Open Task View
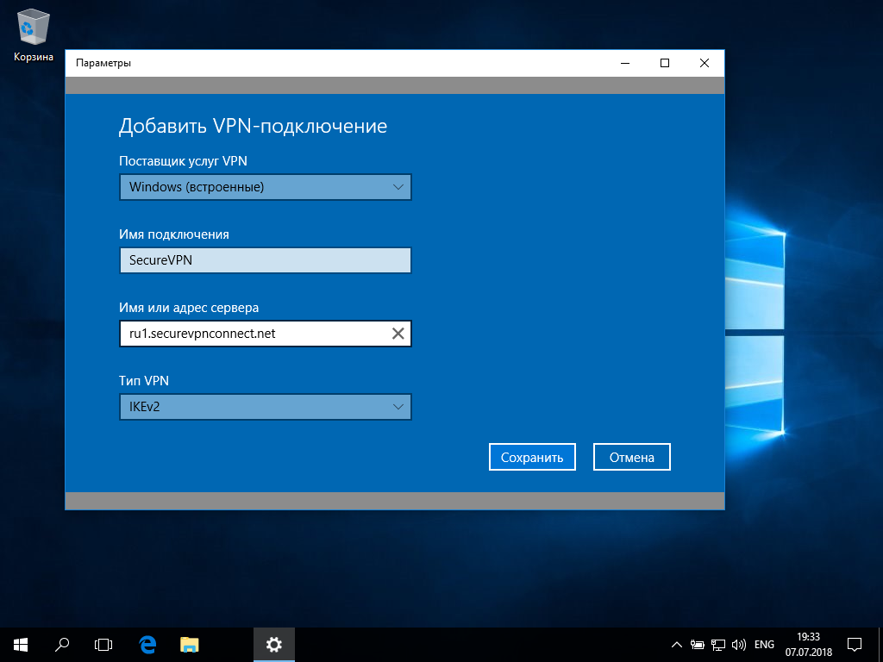The height and width of the screenshot is (662, 883). pos(103,644)
